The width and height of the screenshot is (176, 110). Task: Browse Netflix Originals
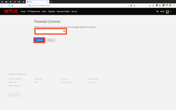click(51, 12)
